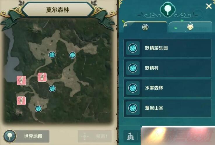The width and height of the screenshot is (215, 145).
Task: Click swirl icon beside 妖精村
Action: [133, 68]
